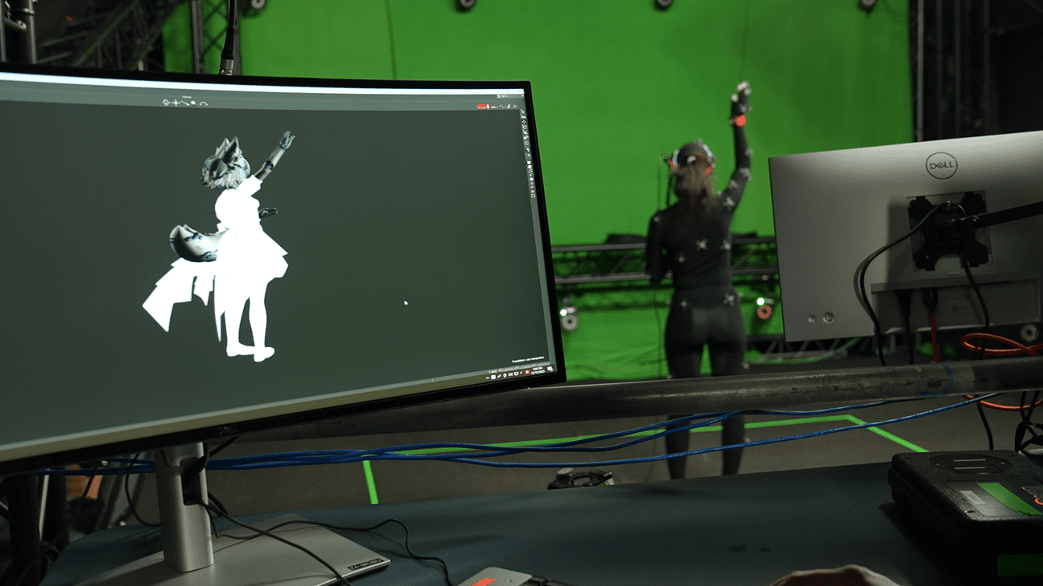Select the Translate manipulator tool in the top toolbar
This screenshot has width=1043, height=586.
pos(165,103)
